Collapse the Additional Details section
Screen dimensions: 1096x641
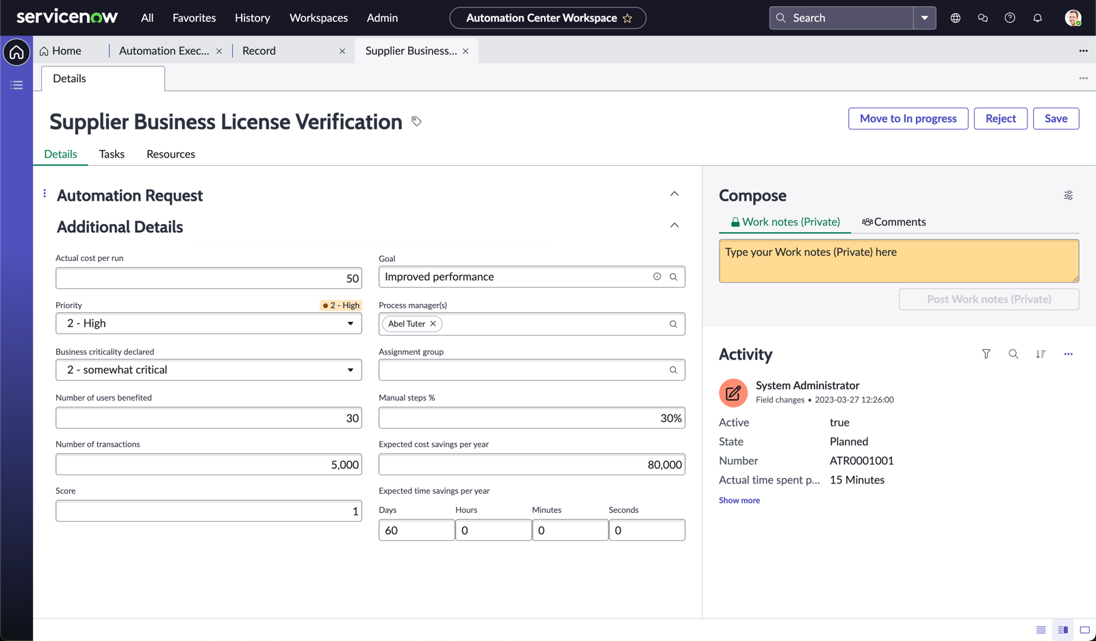[x=674, y=225]
